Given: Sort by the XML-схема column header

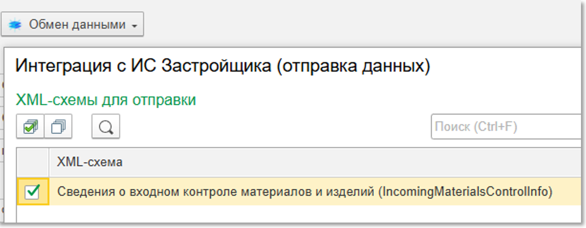Looking at the screenshot, I should pos(89,162).
